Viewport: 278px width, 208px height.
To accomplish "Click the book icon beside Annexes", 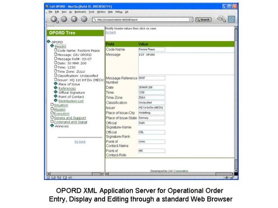I will click(52, 126).
